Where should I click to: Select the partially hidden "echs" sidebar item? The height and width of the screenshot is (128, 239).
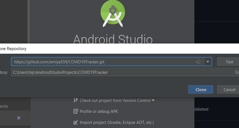pyautogui.click(x=4, y=106)
